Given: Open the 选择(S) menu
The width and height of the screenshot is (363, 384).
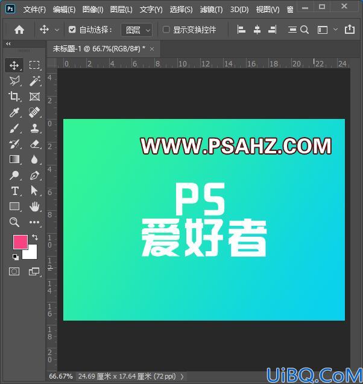Looking at the screenshot, I should [x=181, y=10].
